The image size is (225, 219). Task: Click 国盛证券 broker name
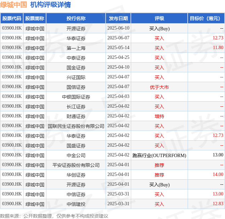[x=76, y=146]
